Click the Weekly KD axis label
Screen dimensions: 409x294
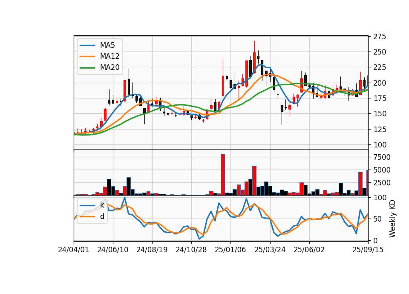(x=392, y=219)
